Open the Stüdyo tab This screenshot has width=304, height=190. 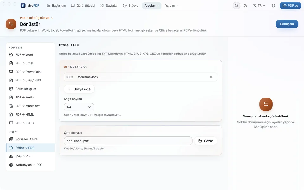[x=131, y=6]
